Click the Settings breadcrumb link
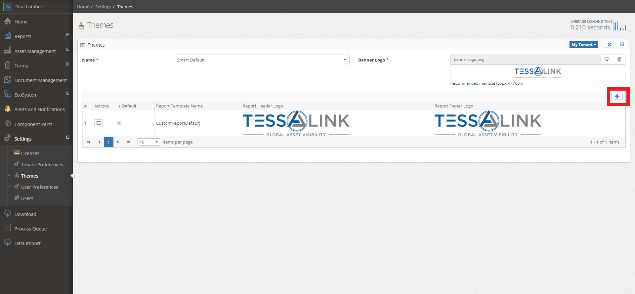Screen dimensions: 635x294 tap(103, 7)
